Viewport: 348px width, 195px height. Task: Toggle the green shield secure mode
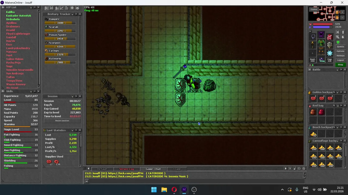[x=338, y=42]
